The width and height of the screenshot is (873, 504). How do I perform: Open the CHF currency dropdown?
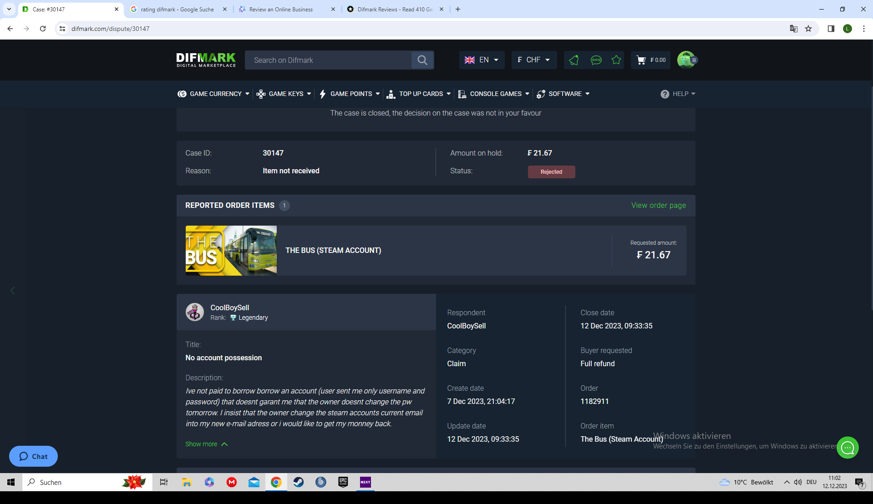[534, 60]
